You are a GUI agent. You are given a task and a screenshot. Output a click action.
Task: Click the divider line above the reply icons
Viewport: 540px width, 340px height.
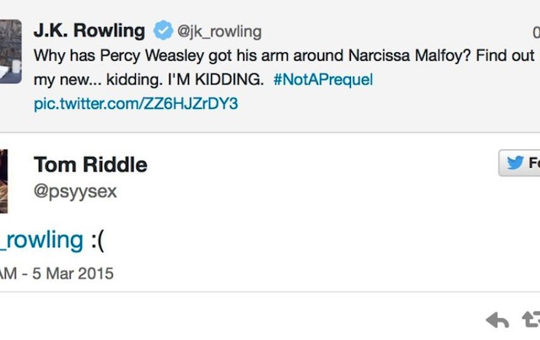(x=270, y=293)
